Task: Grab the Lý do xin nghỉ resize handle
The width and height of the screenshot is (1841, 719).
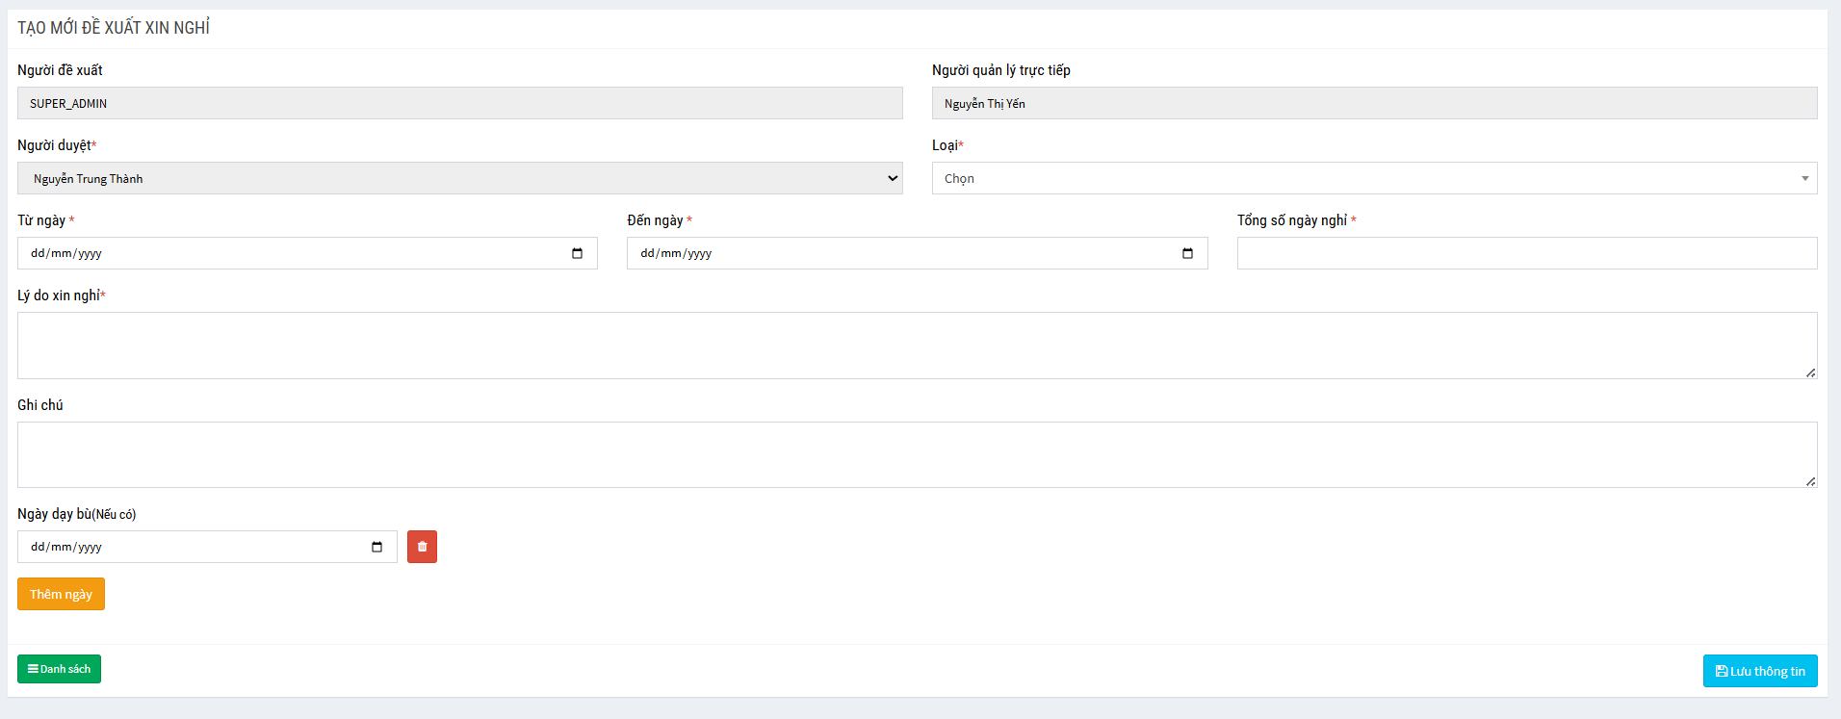Action: pyautogui.click(x=1810, y=372)
